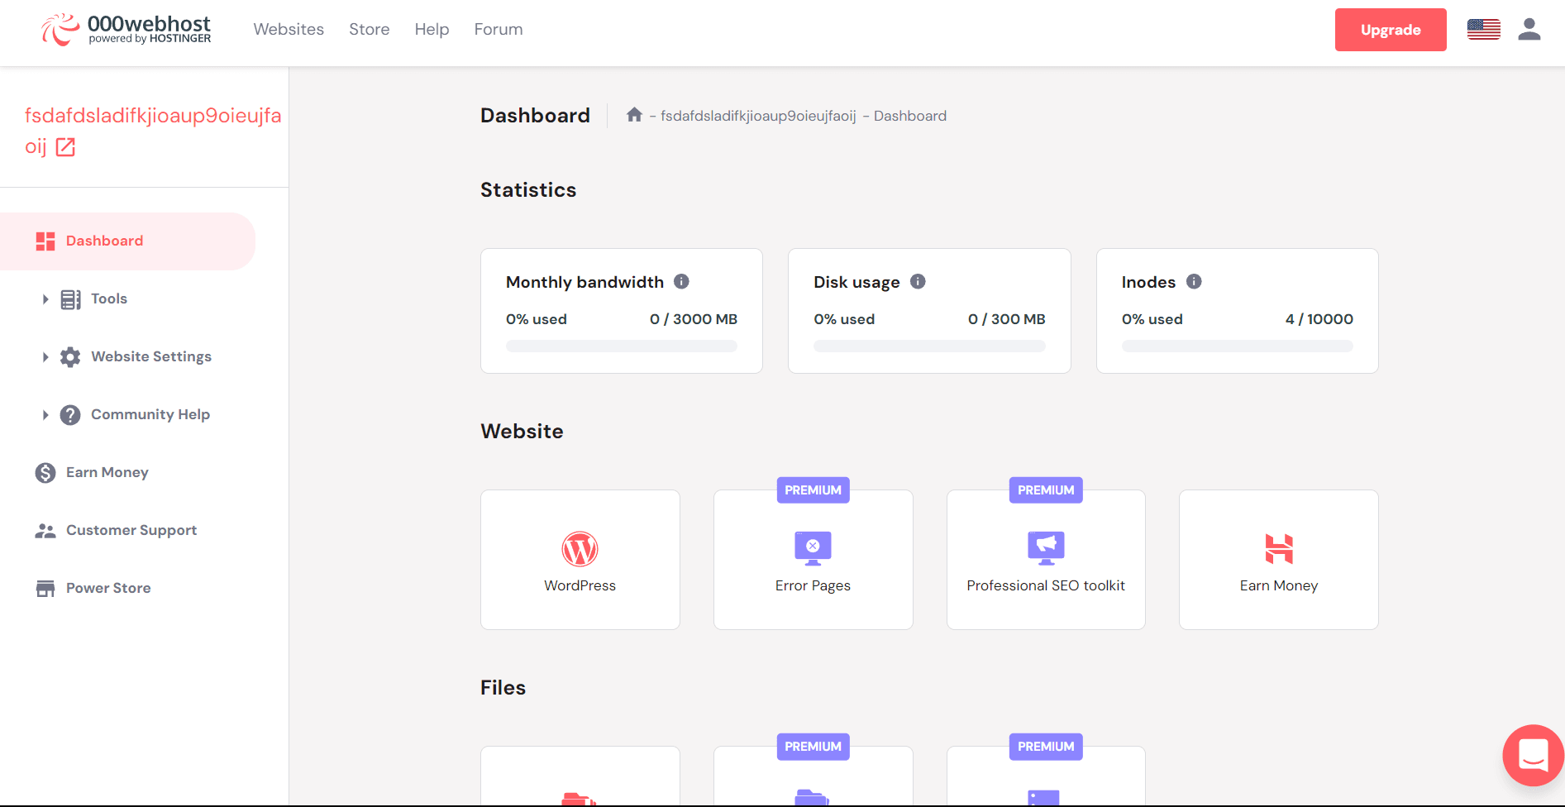Click the Earn Money card label
The height and width of the screenshot is (807, 1565).
(x=1279, y=585)
